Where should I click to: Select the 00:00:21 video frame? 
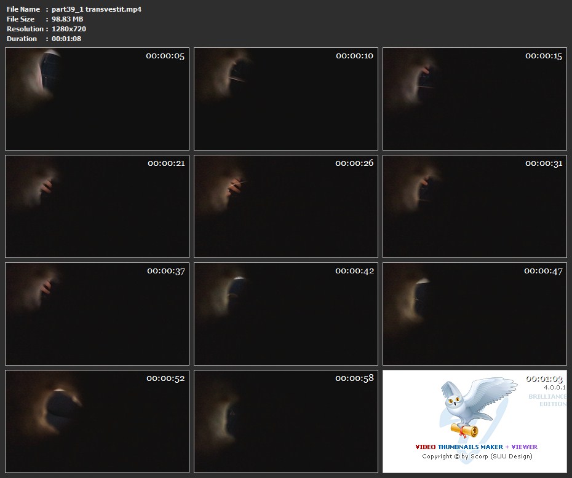(x=97, y=206)
